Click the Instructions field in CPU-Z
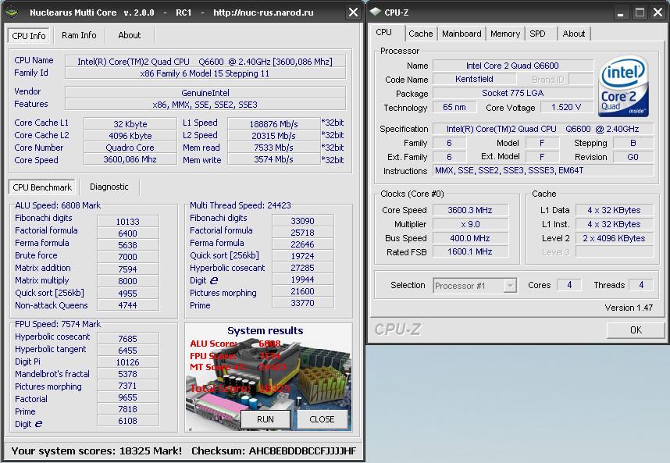The height and width of the screenshot is (463, 670). [x=543, y=170]
